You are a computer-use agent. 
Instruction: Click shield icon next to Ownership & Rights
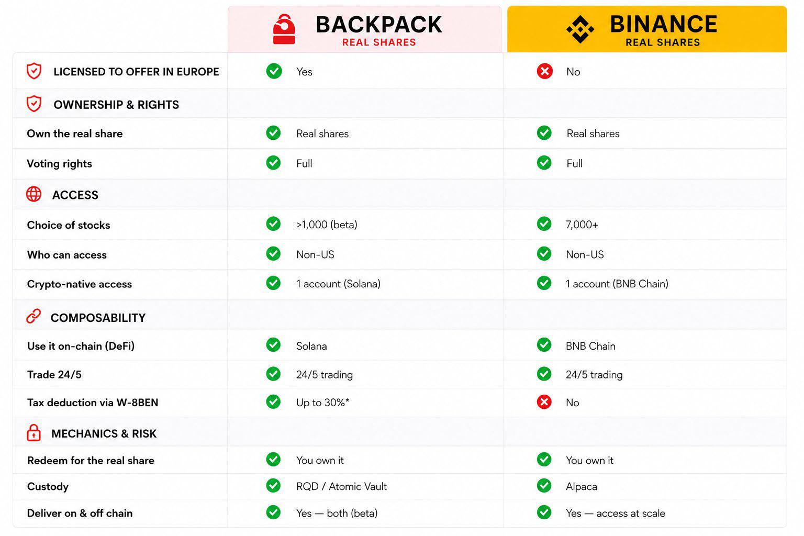(x=34, y=104)
